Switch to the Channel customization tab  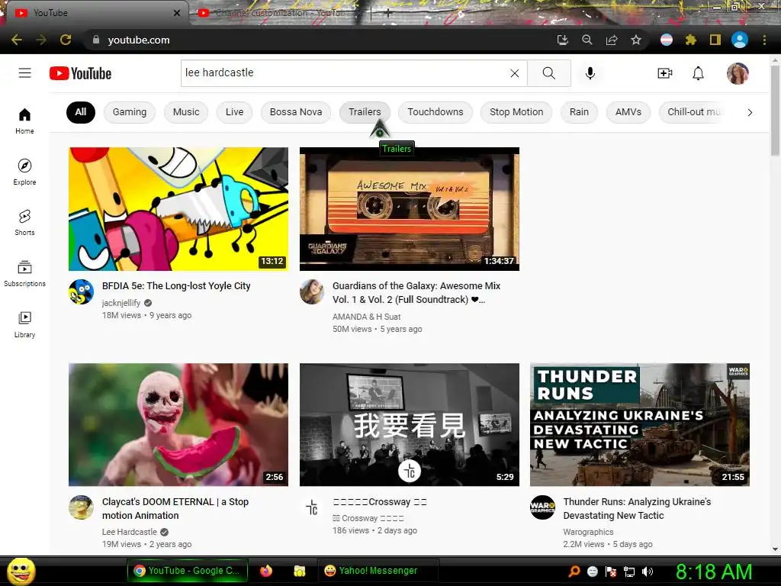click(x=279, y=14)
